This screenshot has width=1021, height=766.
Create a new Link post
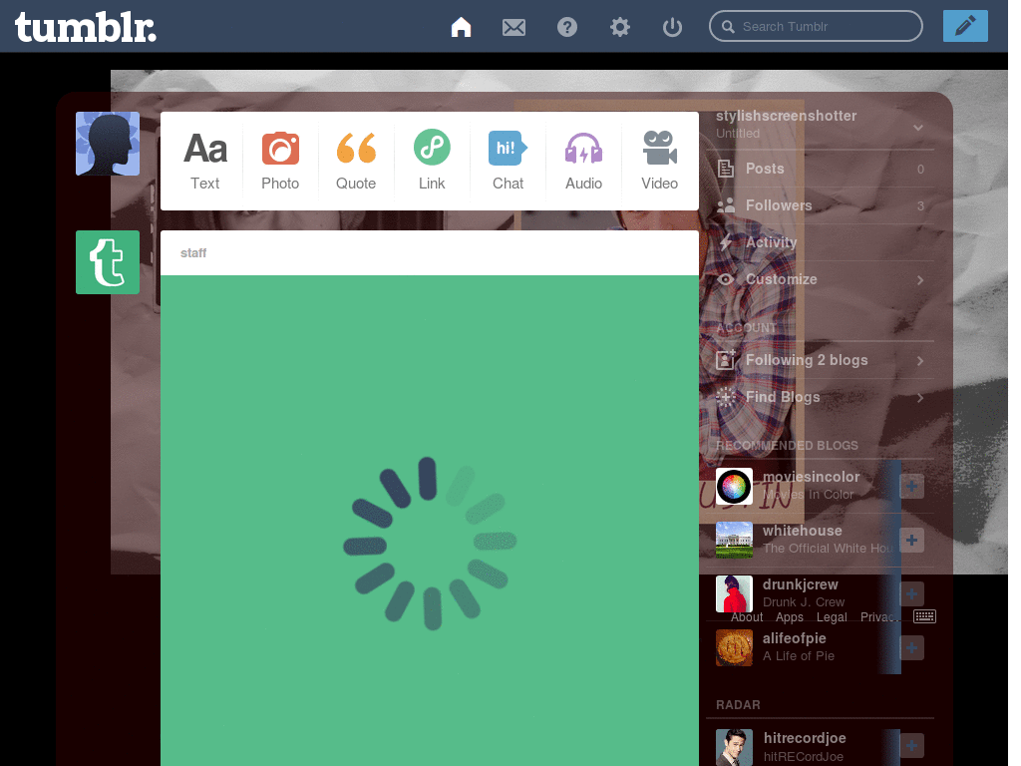[432, 161]
